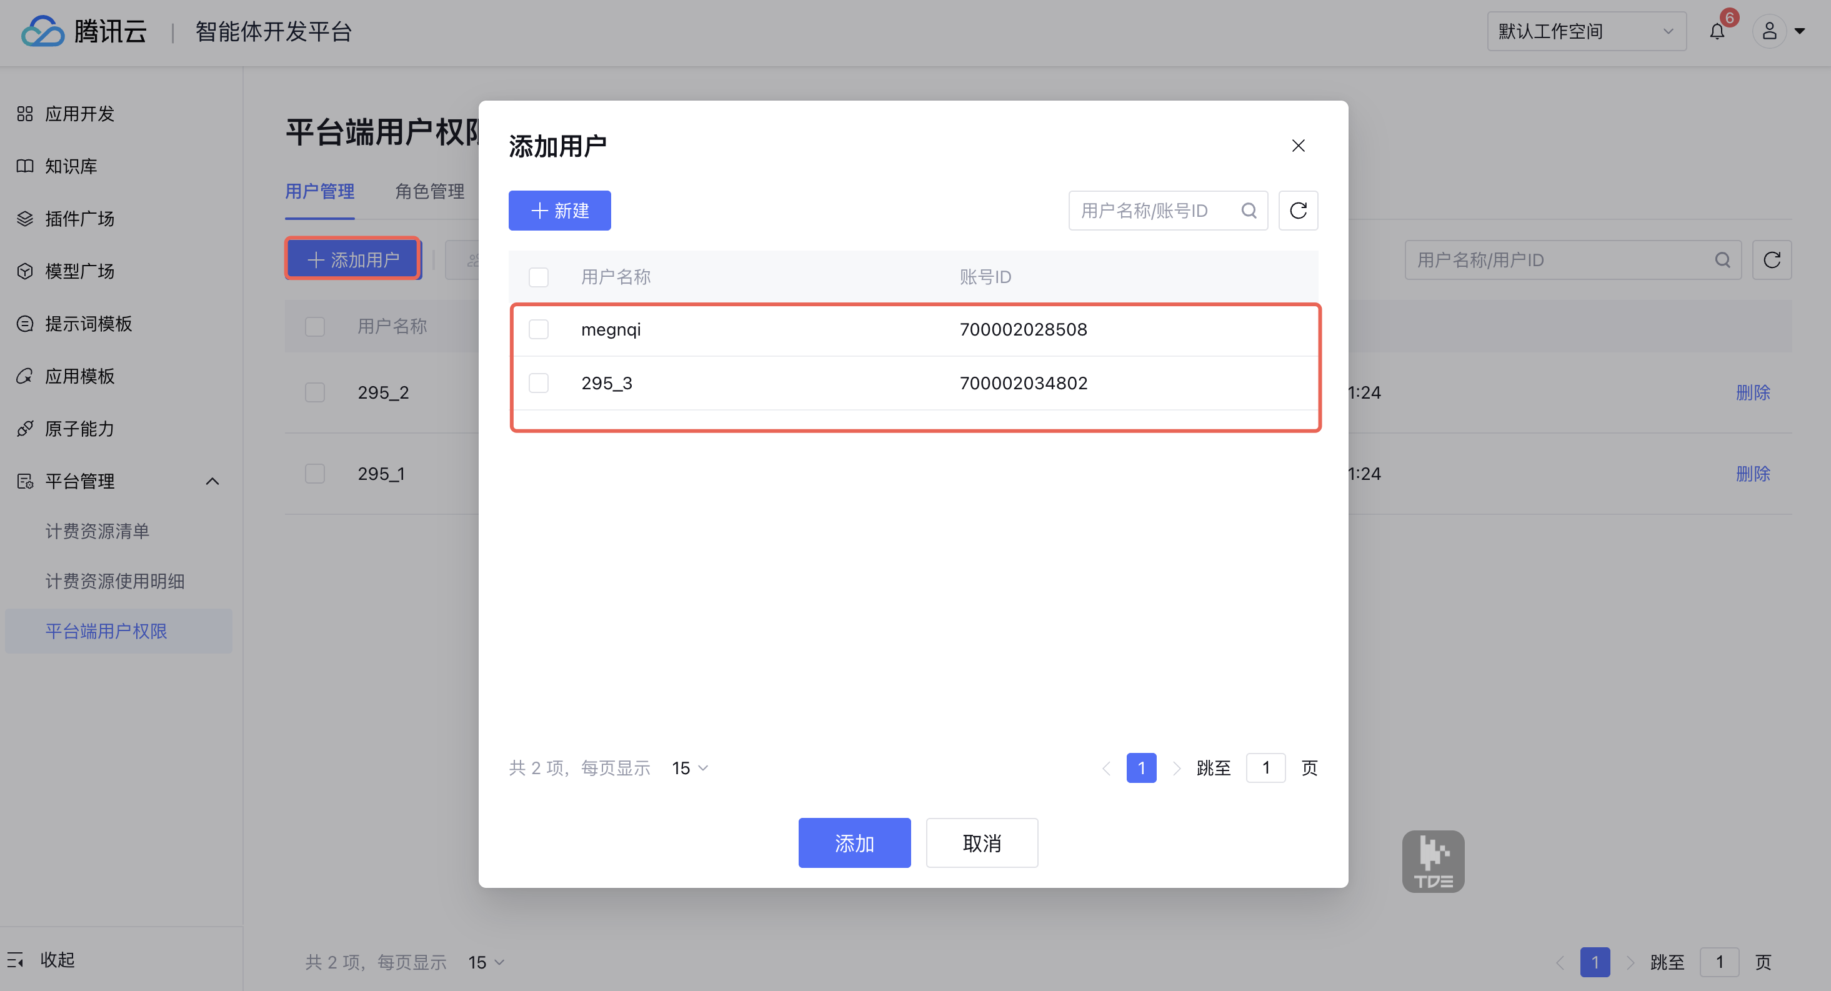
Task: Close the 添加用户 dialog with the X
Action: [1297, 146]
